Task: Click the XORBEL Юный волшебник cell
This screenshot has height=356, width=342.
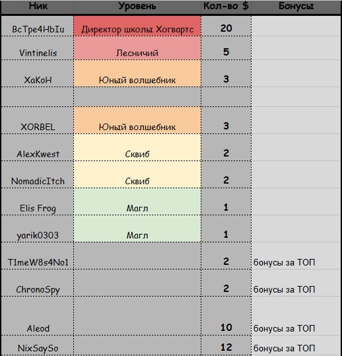Action: (137, 120)
